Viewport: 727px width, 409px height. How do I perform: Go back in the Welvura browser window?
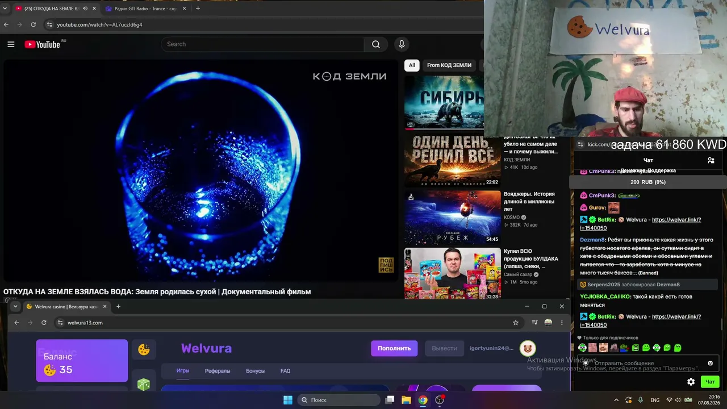(x=16, y=323)
